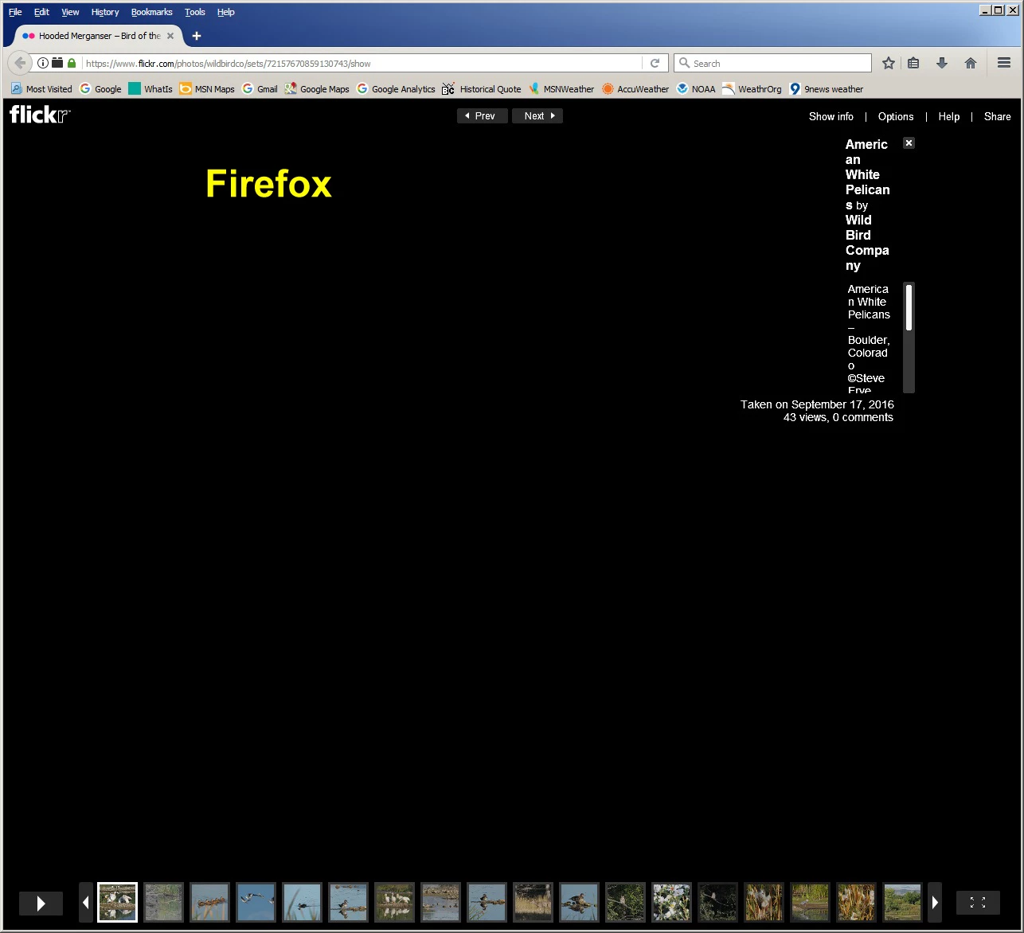Screen dimensions: 1024x933
Task: Click the Flickr logo
Action: (40, 115)
